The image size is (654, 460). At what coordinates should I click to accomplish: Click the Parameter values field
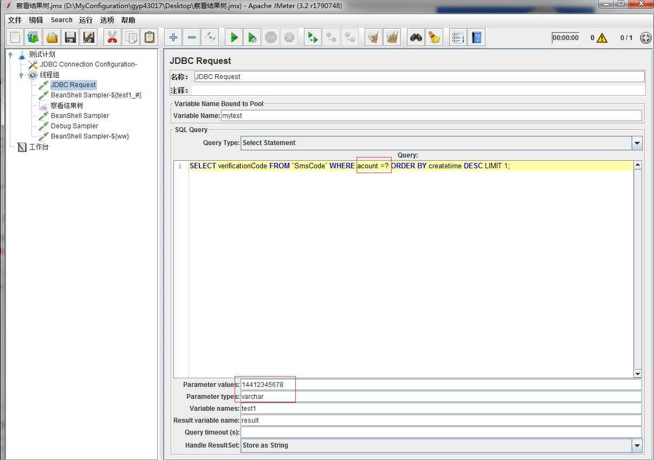point(441,385)
